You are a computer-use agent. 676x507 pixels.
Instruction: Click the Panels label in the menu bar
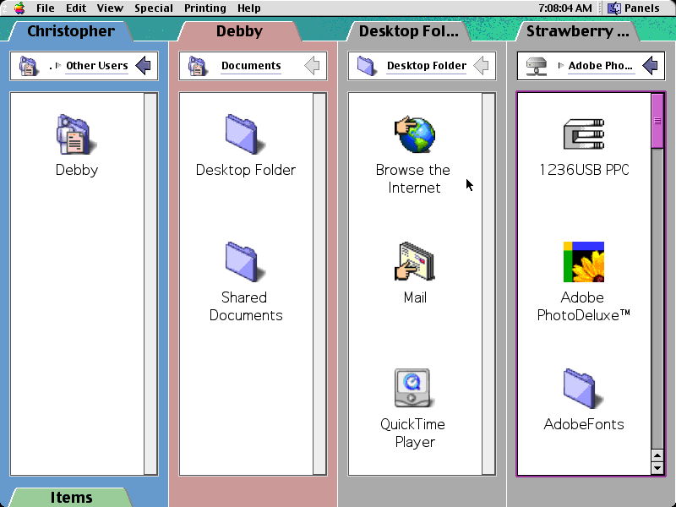(x=642, y=8)
